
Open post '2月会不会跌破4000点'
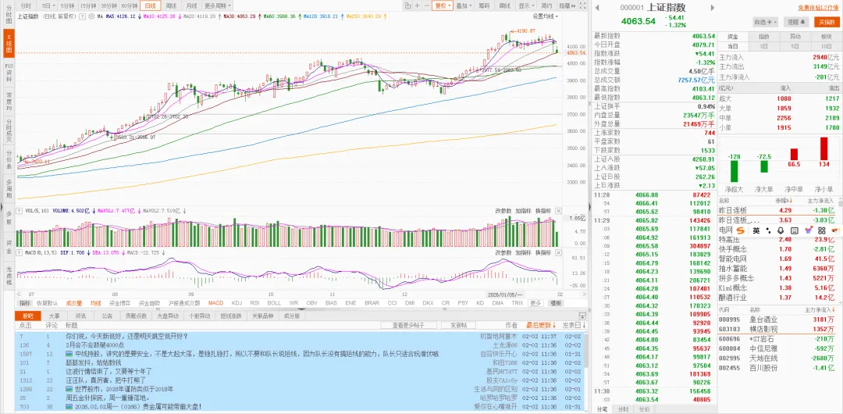coord(94,344)
